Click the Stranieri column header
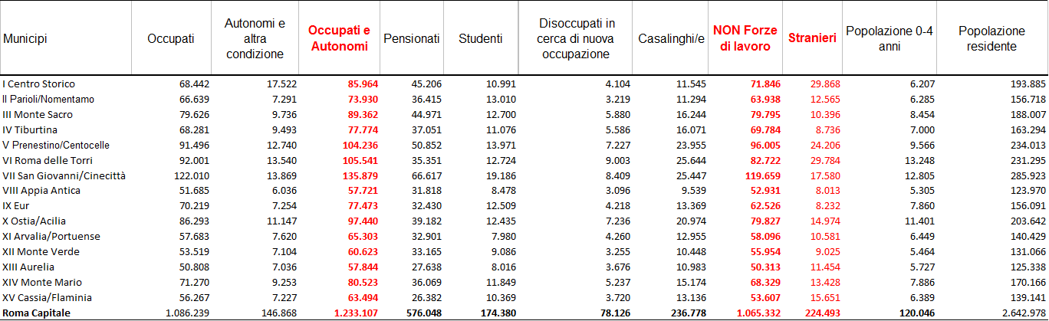The image size is (1049, 321). [812, 38]
